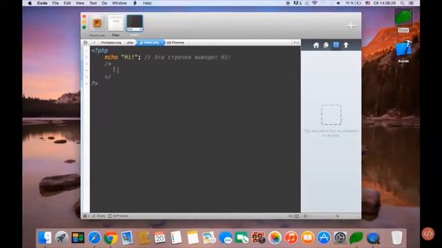Click the plus button to add new tab
This screenshot has height=248, width=442.
(x=351, y=25)
